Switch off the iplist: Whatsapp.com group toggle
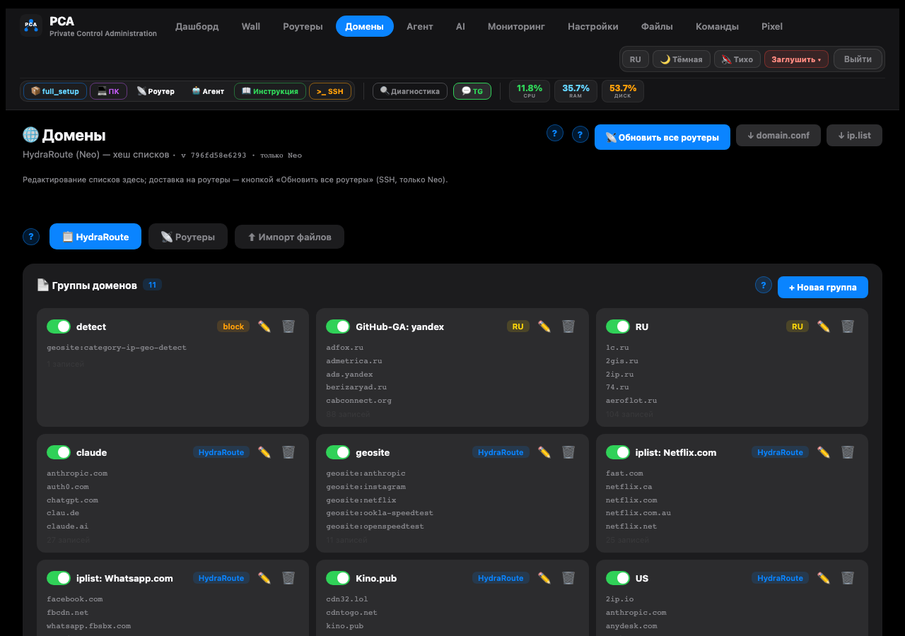The height and width of the screenshot is (636, 905). pyautogui.click(x=59, y=578)
